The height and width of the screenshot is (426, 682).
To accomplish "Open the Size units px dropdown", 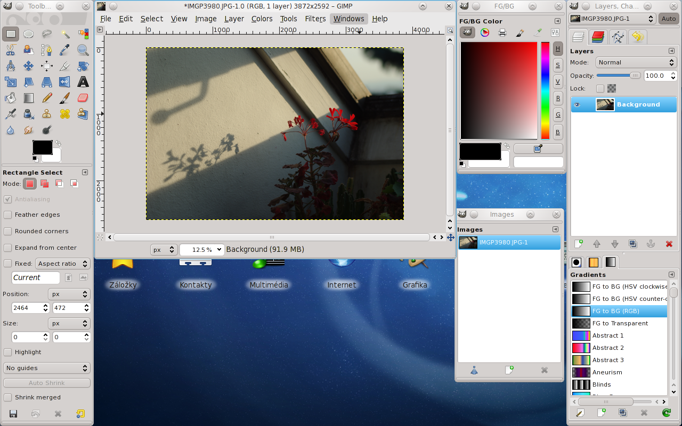I will point(69,323).
